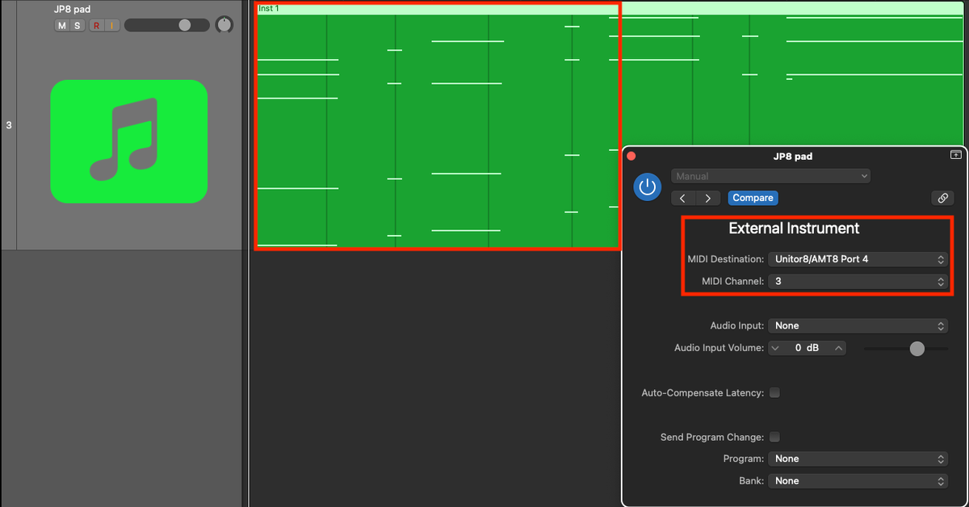Click the pan knob on the JP8 pad track
The width and height of the screenshot is (969, 507).
224,24
